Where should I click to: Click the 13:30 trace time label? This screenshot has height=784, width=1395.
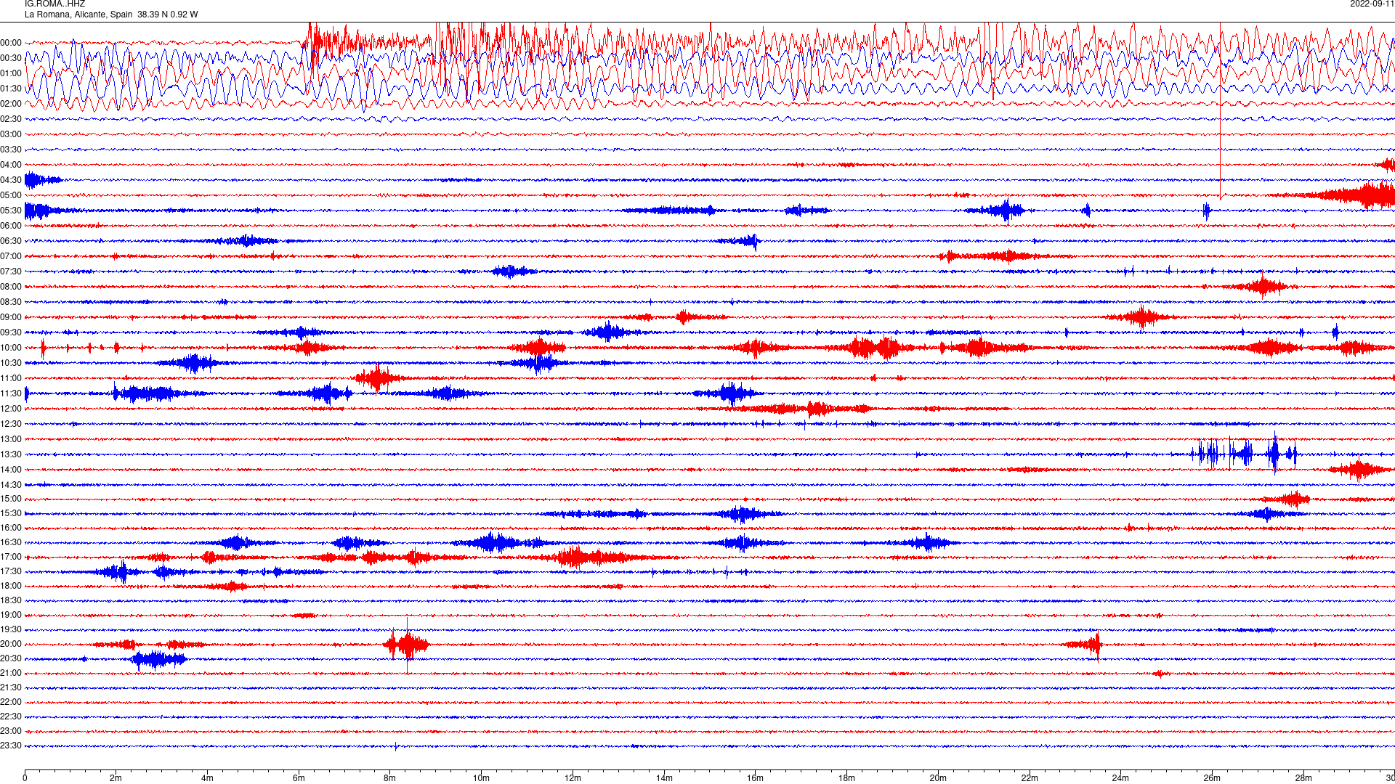point(11,454)
